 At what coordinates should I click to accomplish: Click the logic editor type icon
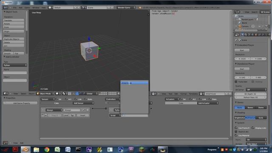(6, 143)
